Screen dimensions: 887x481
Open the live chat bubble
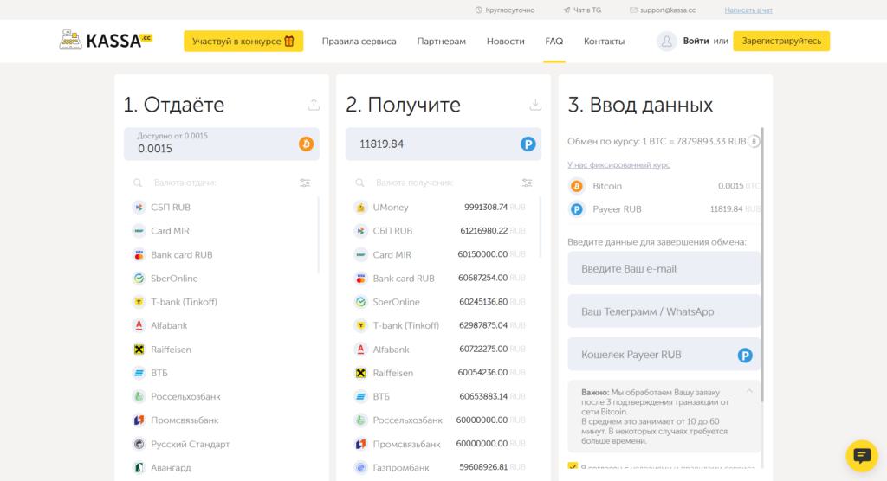click(862, 456)
